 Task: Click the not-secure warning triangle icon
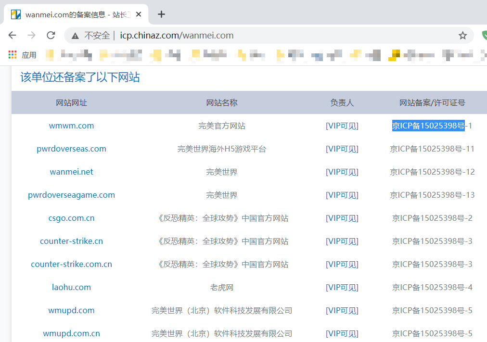75,36
